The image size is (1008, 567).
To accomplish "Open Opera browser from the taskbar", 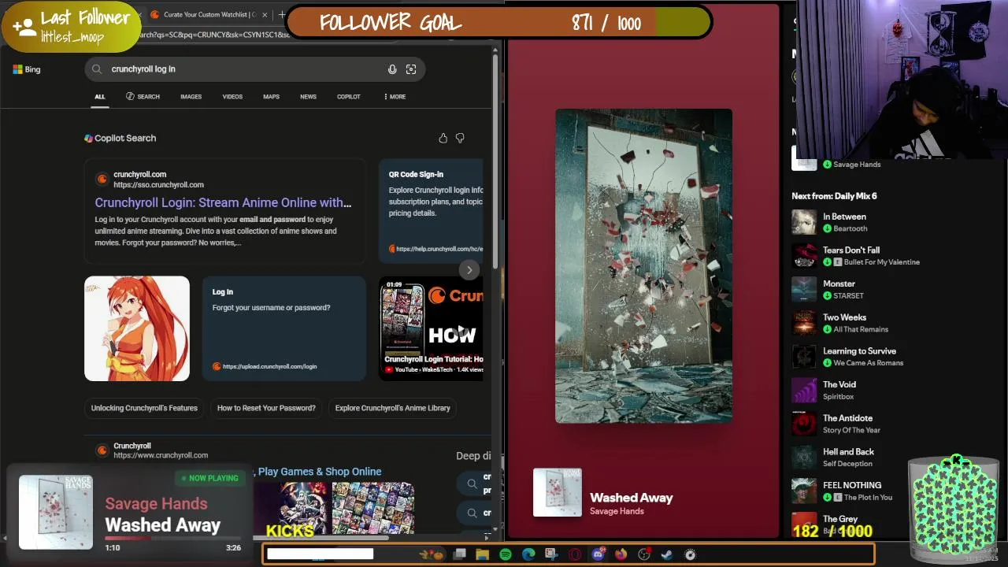I will 575,554.
